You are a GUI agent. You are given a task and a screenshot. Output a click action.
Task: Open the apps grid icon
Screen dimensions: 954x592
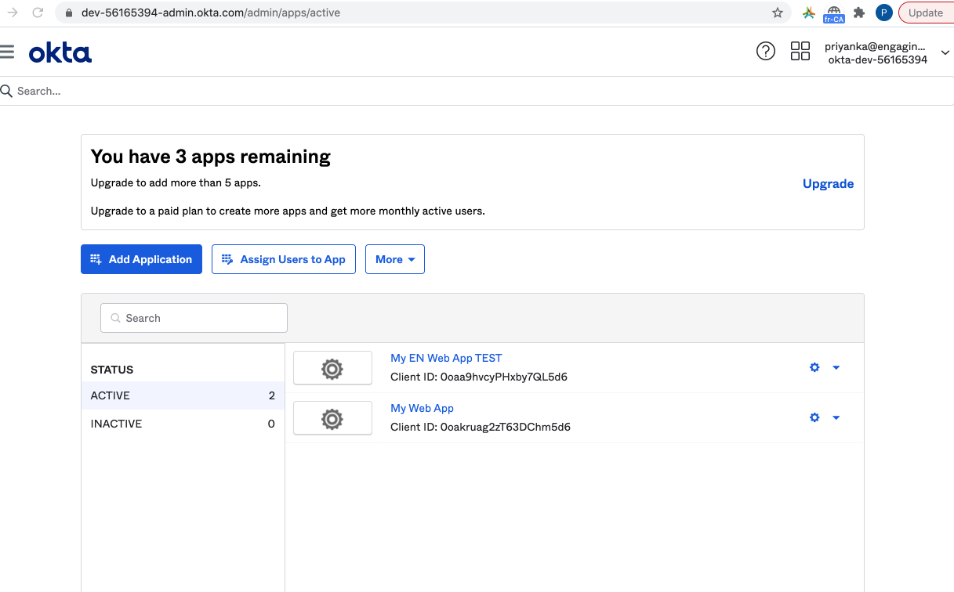pyautogui.click(x=800, y=52)
